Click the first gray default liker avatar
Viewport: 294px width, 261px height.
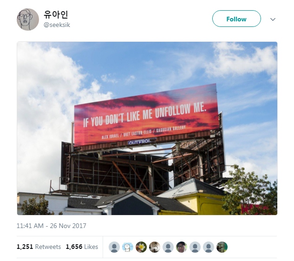pyautogui.click(x=114, y=247)
